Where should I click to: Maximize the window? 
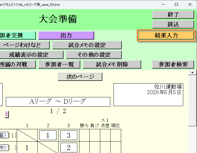click(x=176, y=4)
